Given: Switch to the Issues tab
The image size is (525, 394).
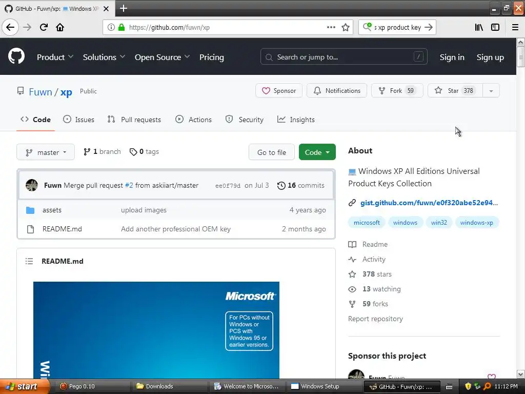Looking at the screenshot, I should pos(79,120).
